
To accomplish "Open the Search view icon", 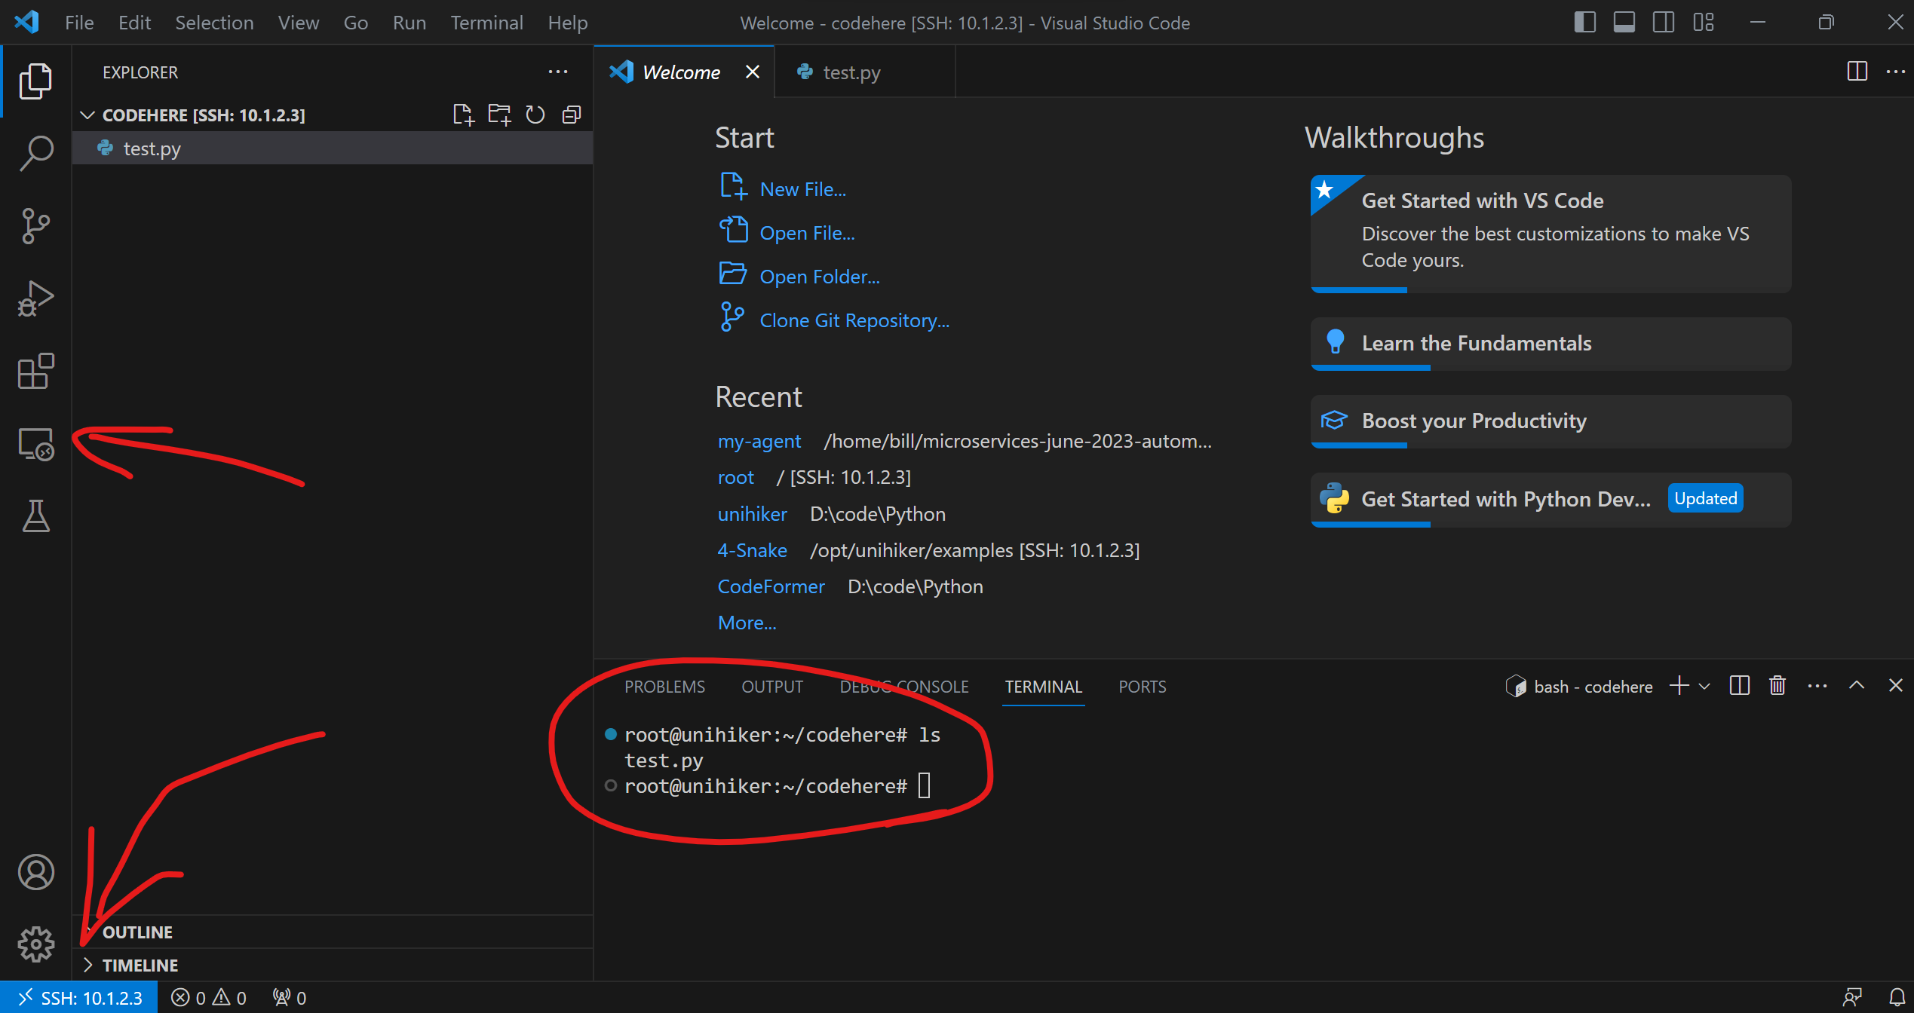I will point(35,153).
